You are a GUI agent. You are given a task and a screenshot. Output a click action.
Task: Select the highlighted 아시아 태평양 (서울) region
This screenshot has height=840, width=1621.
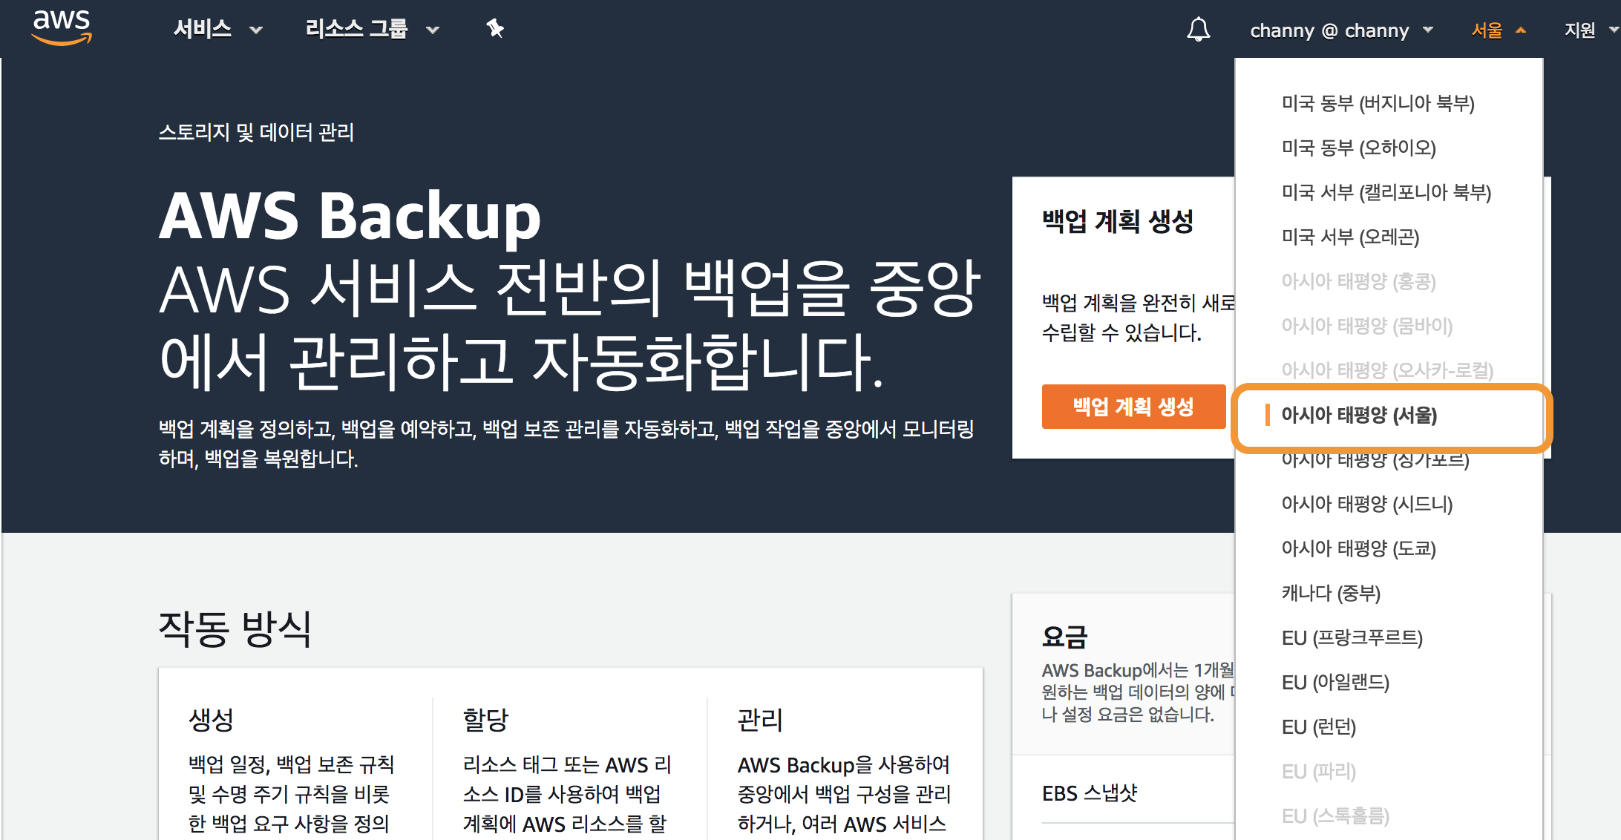[x=1359, y=415]
